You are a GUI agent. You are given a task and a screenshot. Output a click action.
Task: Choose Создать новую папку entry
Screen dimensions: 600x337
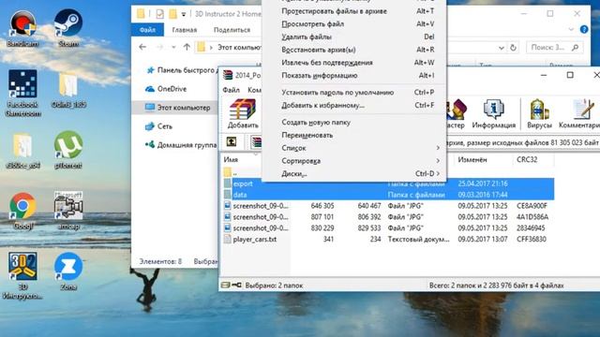click(x=354, y=123)
